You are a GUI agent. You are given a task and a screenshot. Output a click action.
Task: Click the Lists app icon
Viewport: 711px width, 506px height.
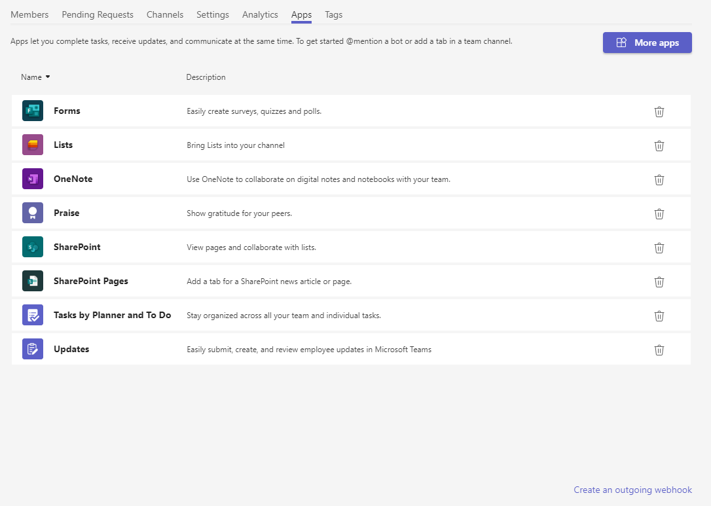click(33, 145)
